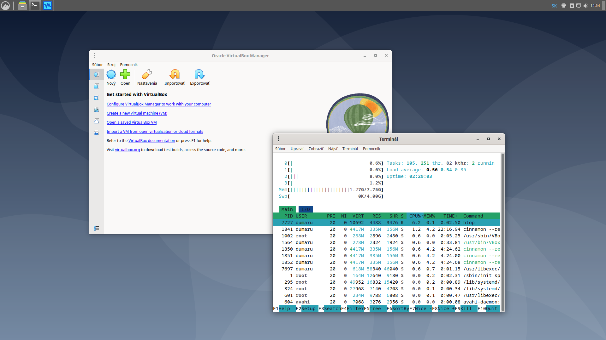Open Zobraziť menu in Terminál
The width and height of the screenshot is (606, 340).
(x=316, y=149)
